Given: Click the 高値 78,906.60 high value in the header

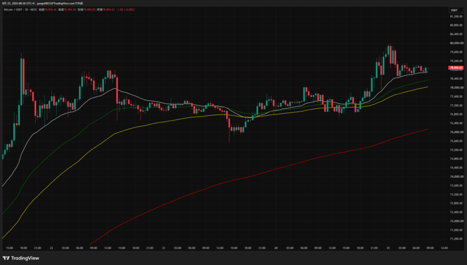Looking at the screenshot, I should click(67, 10).
